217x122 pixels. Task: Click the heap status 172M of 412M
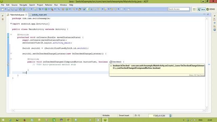click(x=159, y=116)
